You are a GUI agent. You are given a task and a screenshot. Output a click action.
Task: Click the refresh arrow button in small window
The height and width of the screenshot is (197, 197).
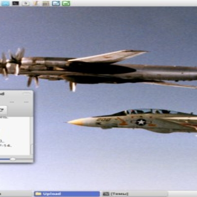coord(2,110)
